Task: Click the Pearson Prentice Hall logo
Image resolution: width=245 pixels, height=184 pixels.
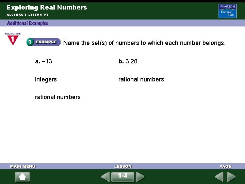Action: pyautogui.click(x=228, y=11)
